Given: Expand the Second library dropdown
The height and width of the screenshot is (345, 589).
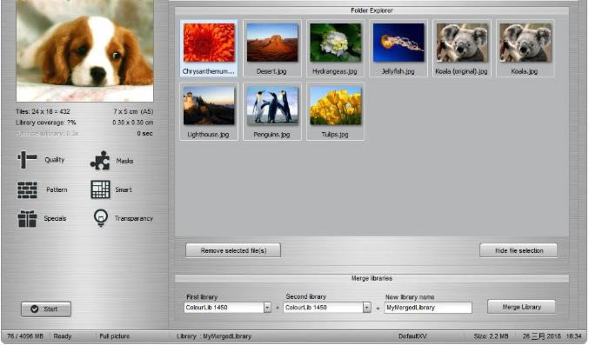Looking at the screenshot, I should pyautogui.click(x=366, y=308).
